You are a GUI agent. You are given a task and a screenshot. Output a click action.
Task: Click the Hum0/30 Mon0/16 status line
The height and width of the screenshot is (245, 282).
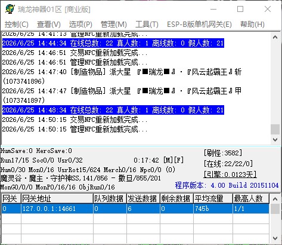88,170
